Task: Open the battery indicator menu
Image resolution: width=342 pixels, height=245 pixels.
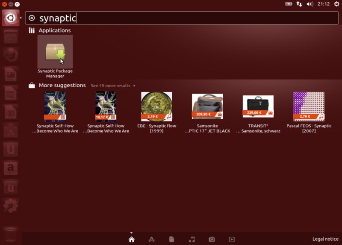Action: [289, 4]
